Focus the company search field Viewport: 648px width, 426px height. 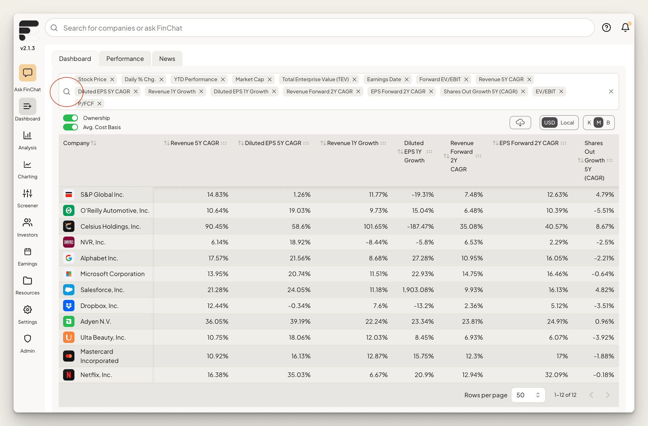(320, 28)
